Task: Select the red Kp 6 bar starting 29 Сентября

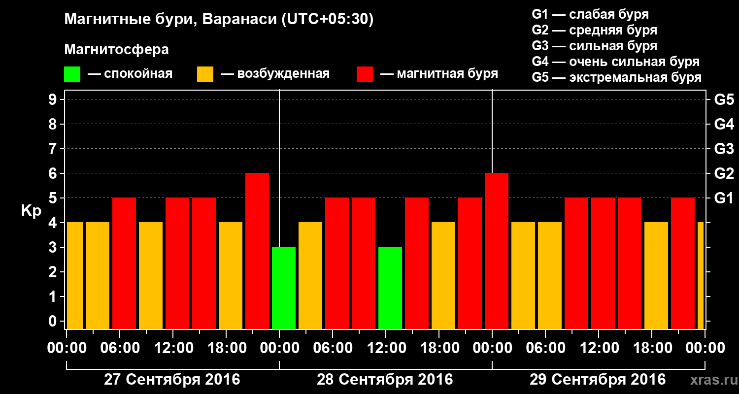Action: click(x=497, y=251)
